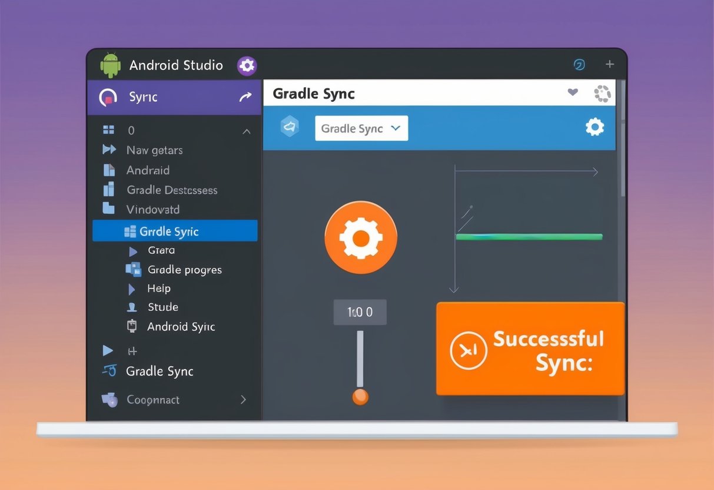This screenshot has height=490, width=714.
Task: Click the heart icon in Gradle Sync header
Action: tap(573, 92)
